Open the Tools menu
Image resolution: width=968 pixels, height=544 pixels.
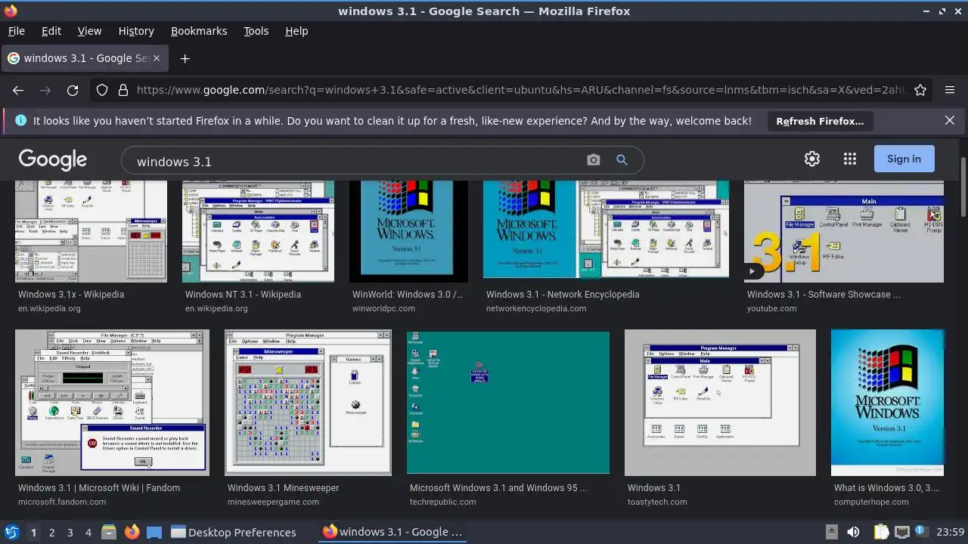pyautogui.click(x=256, y=31)
